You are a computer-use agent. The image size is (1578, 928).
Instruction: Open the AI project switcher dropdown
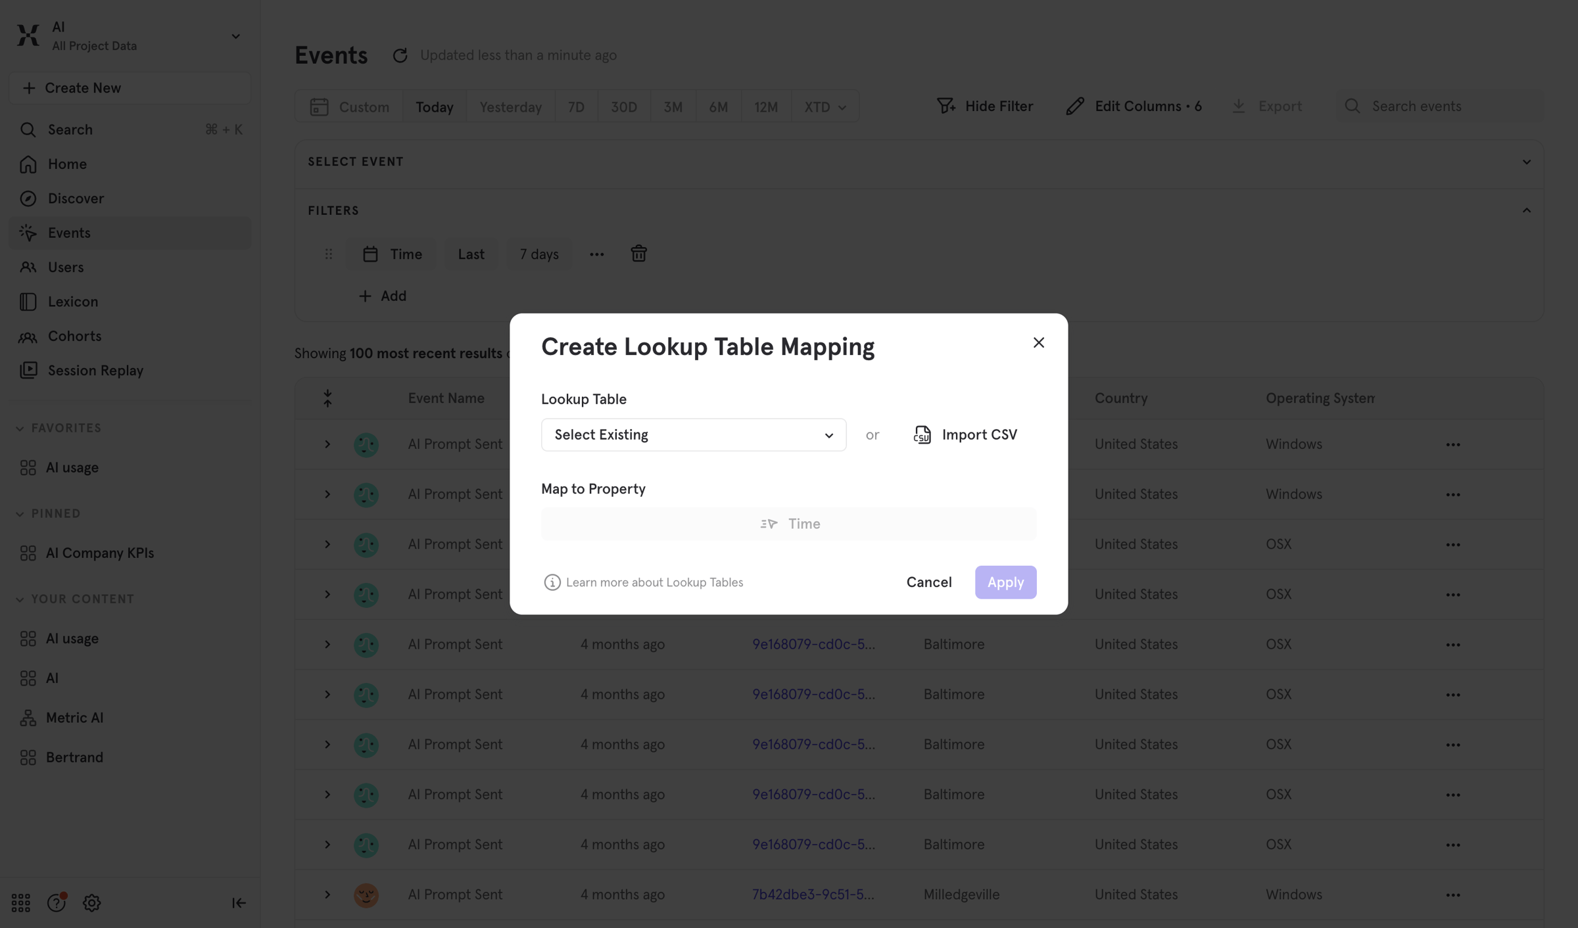(235, 36)
